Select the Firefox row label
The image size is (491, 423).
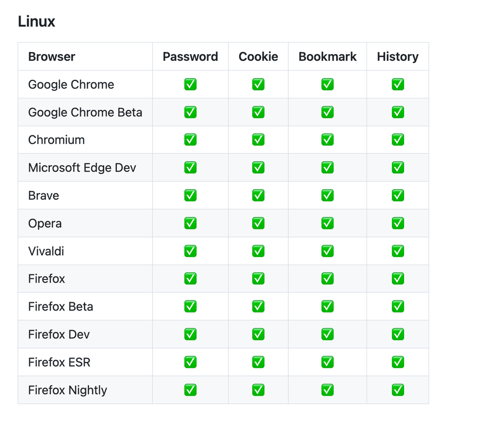click(46, 279)
